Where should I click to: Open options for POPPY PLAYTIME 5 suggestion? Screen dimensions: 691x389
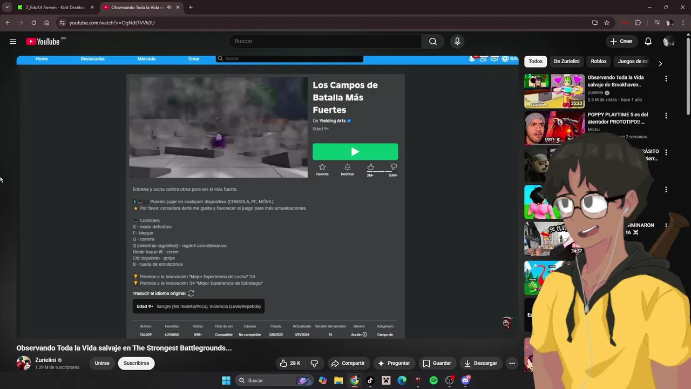click(666, 116)
